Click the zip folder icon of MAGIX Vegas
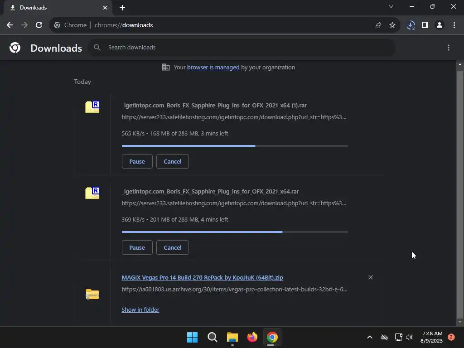Image resolution: width=464 pixels, height=348 pixels. (92, 294)
